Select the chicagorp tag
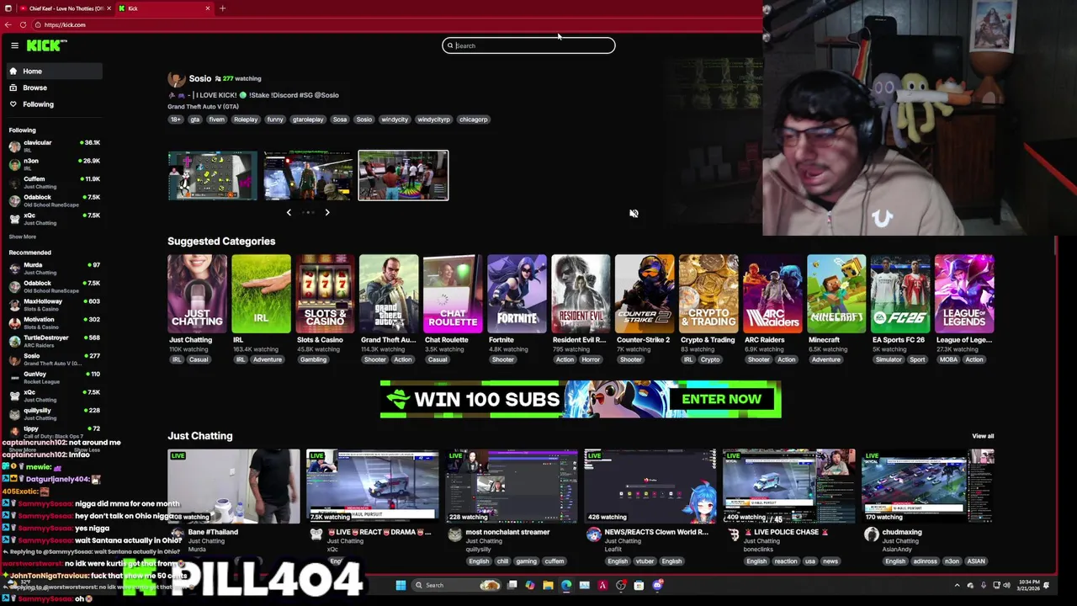This screenshot has height=606, width=1077. pos(473,120)
